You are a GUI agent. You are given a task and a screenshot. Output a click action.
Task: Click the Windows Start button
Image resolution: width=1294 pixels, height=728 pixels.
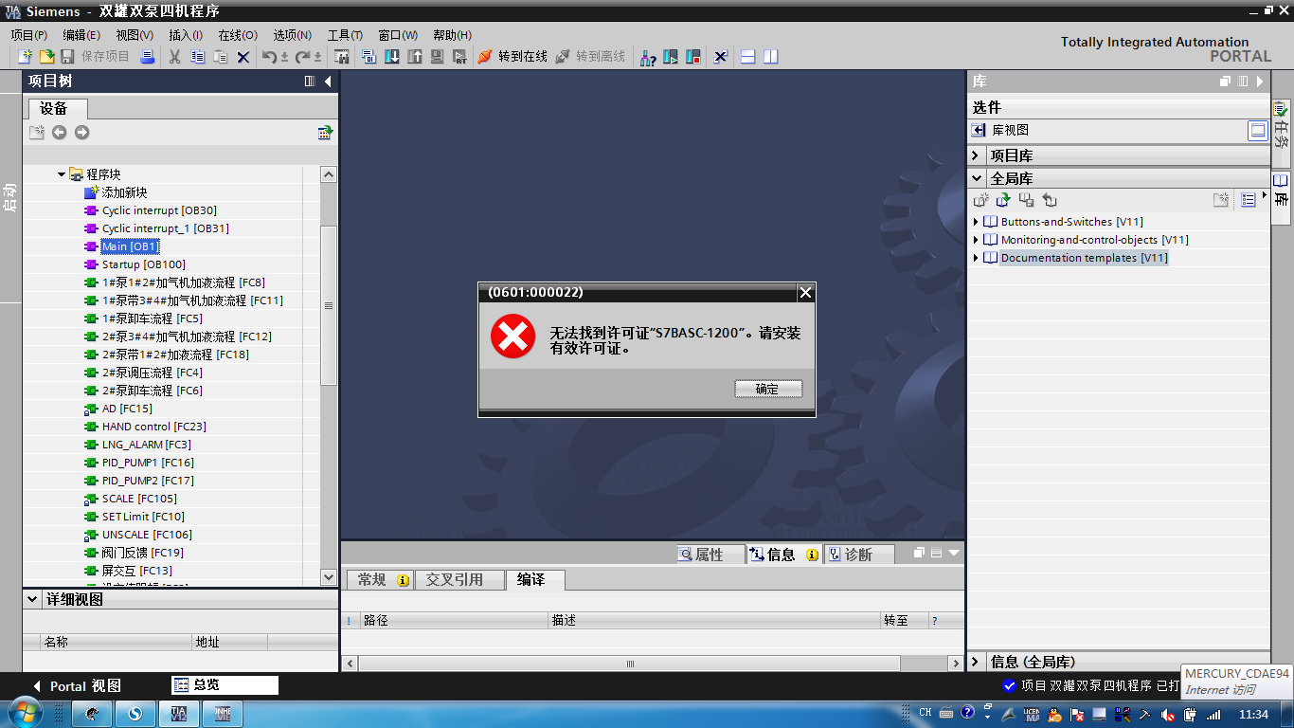coord(24,712)
